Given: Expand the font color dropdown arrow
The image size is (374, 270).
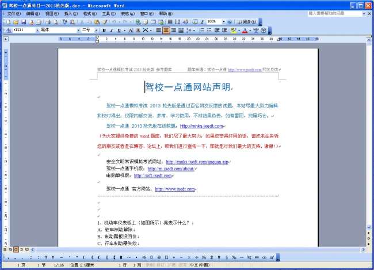Looking at the screenshot, I should 250,31.
